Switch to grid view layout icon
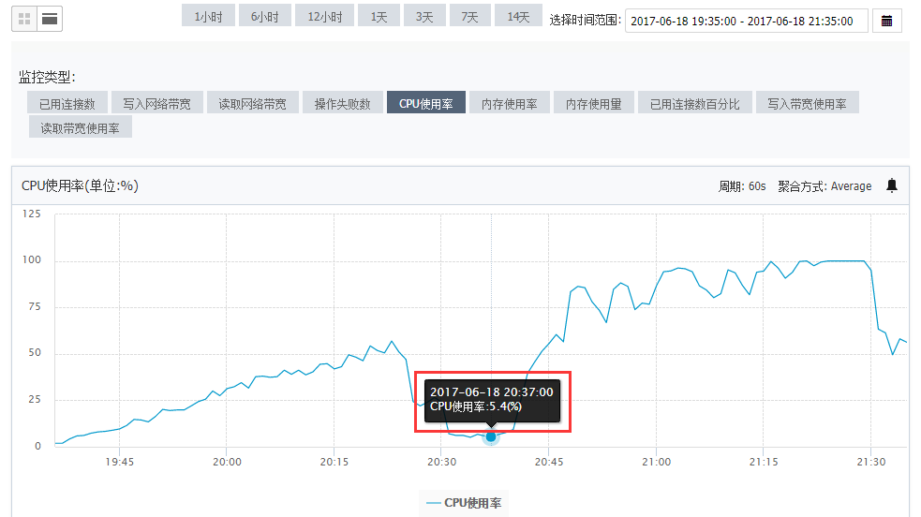Screen dimensions: 921x517 24,20
